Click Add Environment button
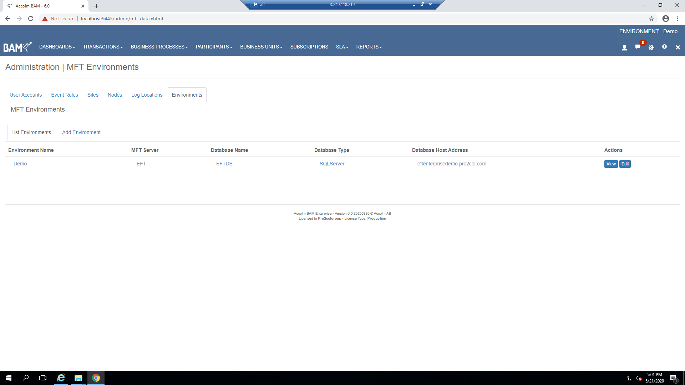This screenshot has height=385, width=685. (x=81, y=132)
